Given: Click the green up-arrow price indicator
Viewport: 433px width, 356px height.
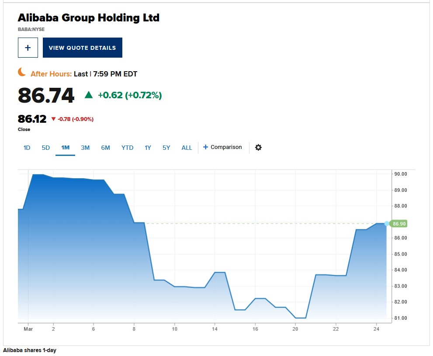Looking at the screenshot, I should (89, 95).
